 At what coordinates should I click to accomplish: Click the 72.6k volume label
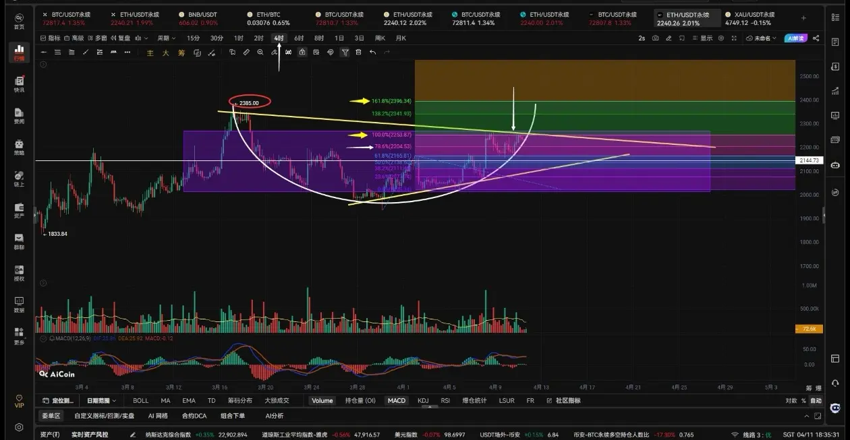809,329
